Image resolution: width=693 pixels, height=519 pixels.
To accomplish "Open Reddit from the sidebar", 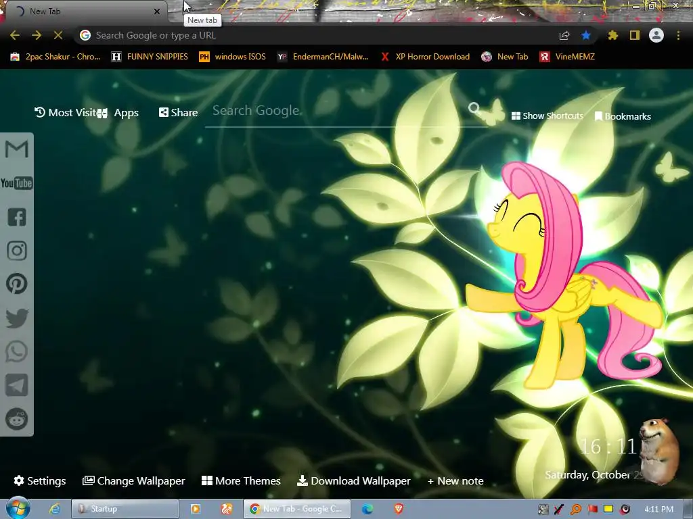I will click(x=17, y=419).
